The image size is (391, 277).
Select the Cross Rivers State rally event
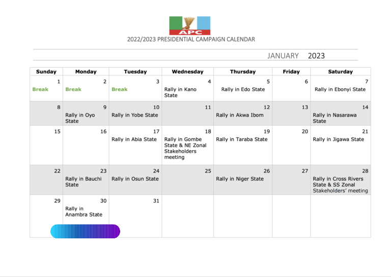[x=340, y=185]
